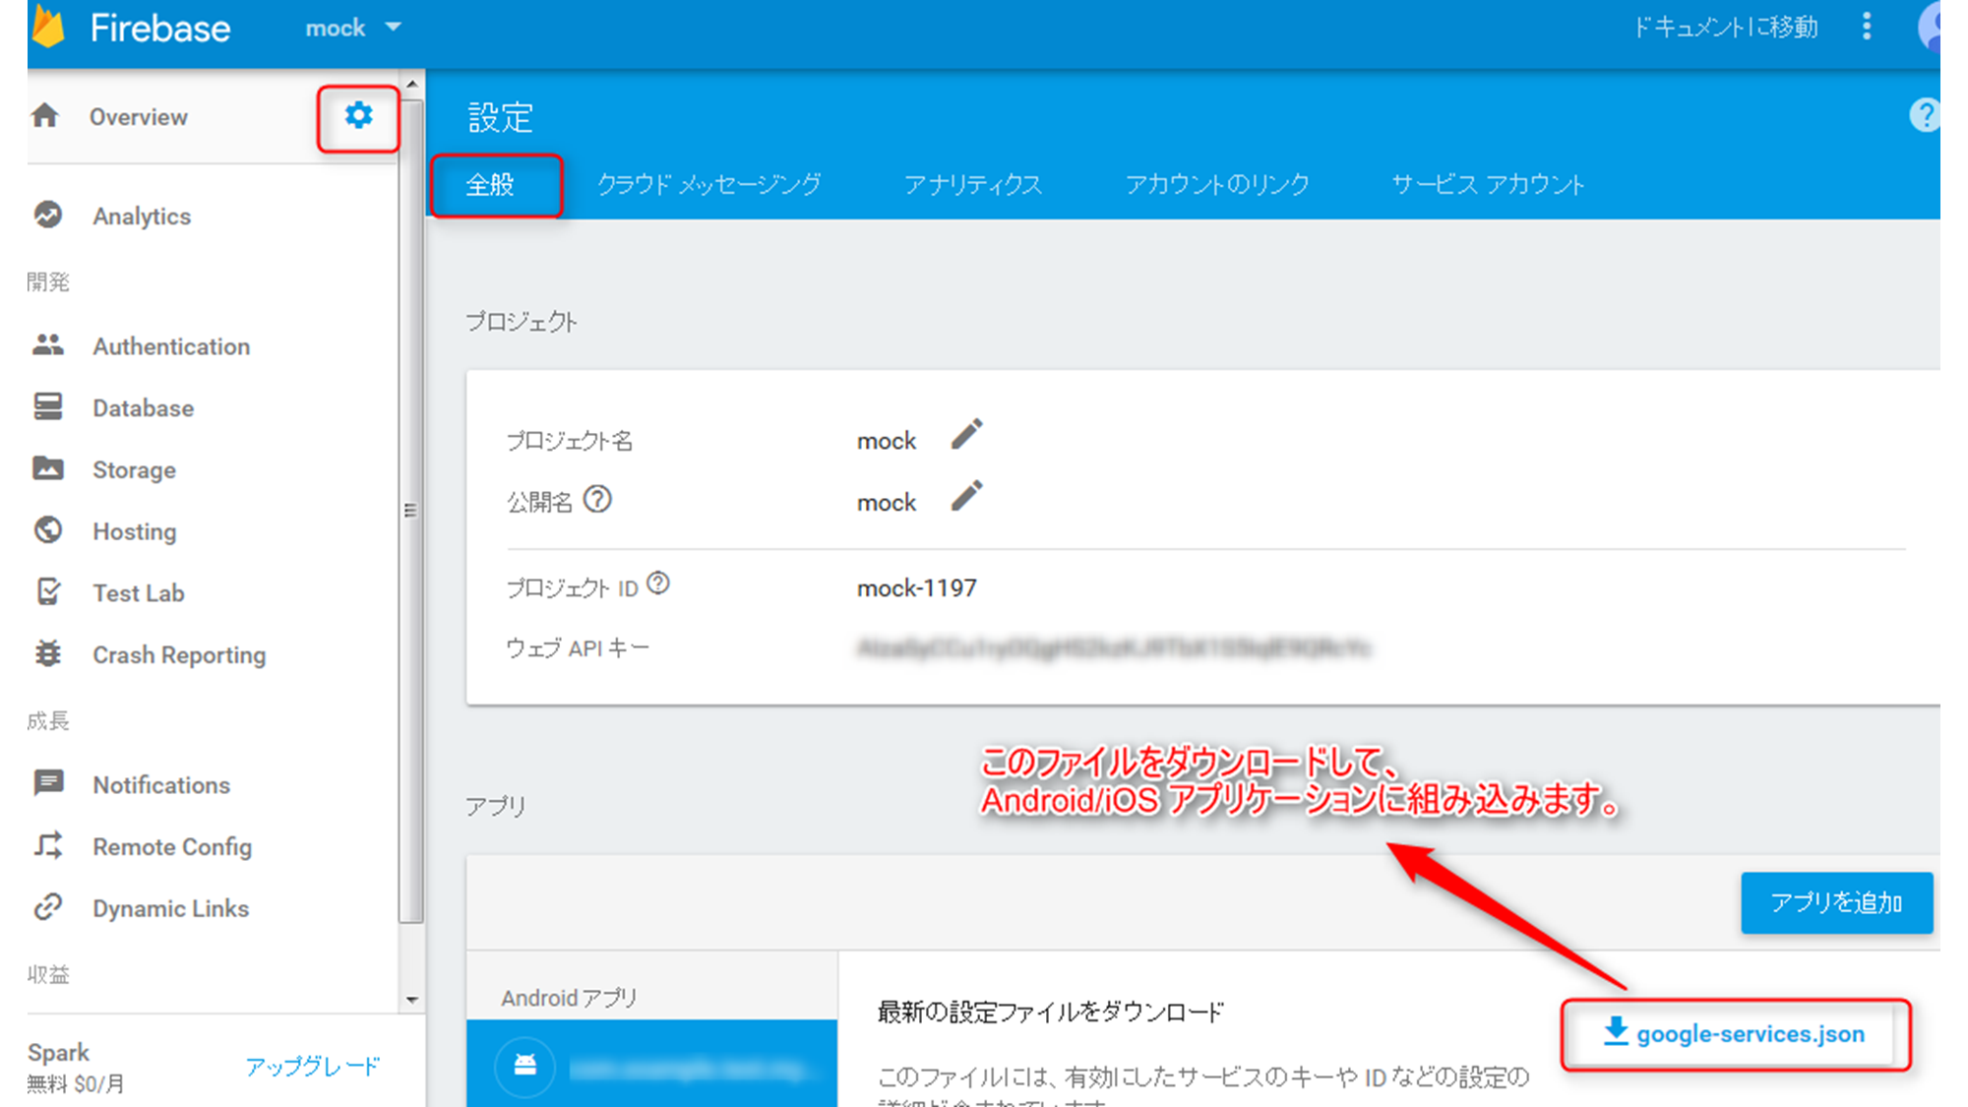Click sidebar scrollbar down arrow
The width and height of the screenshot is (1968, 1107).
(x=411, y=1000)
